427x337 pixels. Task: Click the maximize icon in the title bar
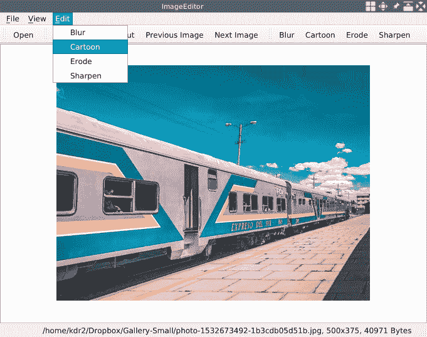coord(408,6)
